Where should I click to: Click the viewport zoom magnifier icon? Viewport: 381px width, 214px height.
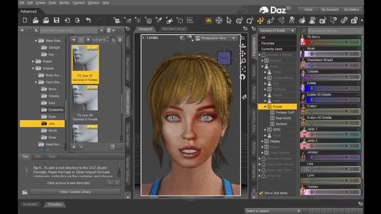click(x=243, y=61)
